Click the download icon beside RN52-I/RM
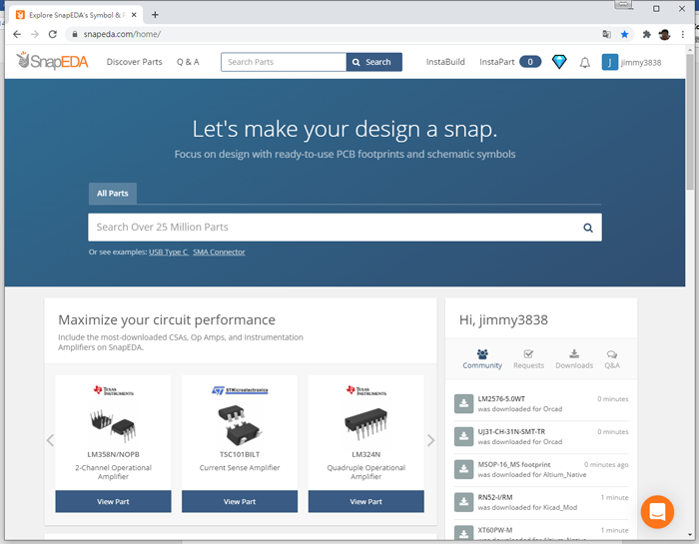This screenshot has width=699, height=544. (x=463, y=502)
